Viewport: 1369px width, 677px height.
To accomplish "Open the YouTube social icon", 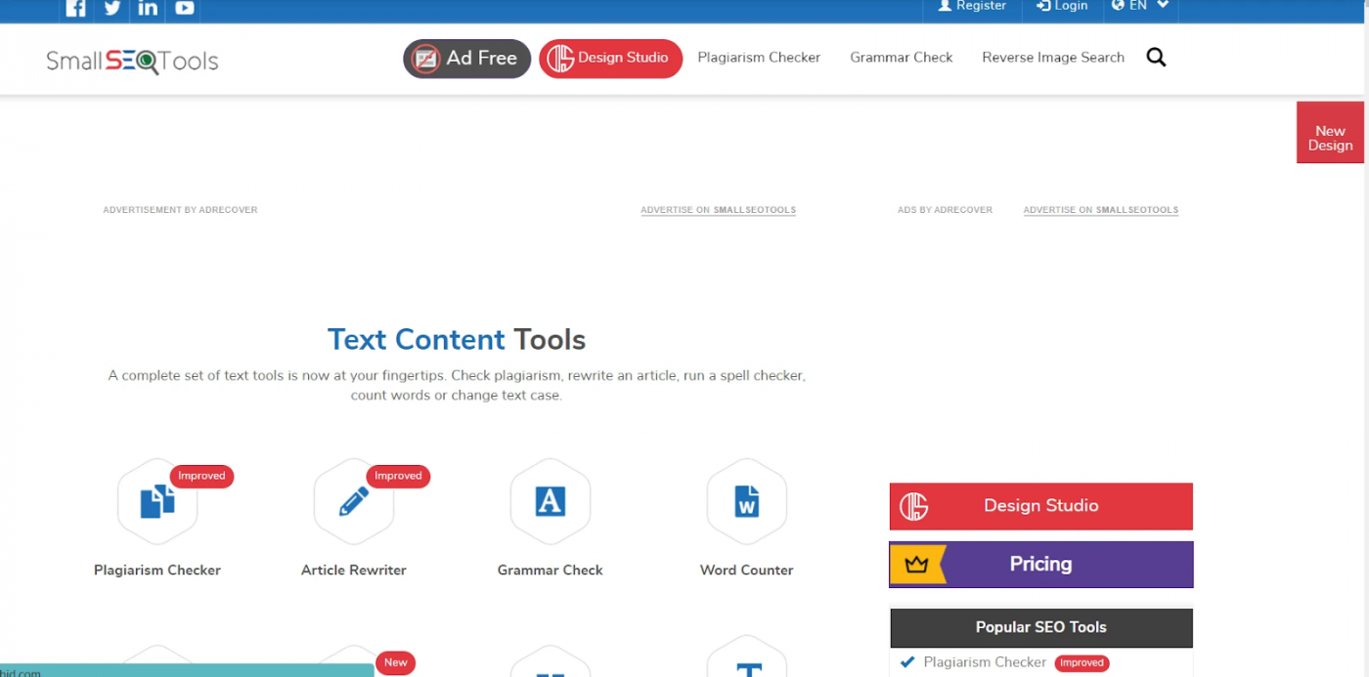I will point(184,8).
